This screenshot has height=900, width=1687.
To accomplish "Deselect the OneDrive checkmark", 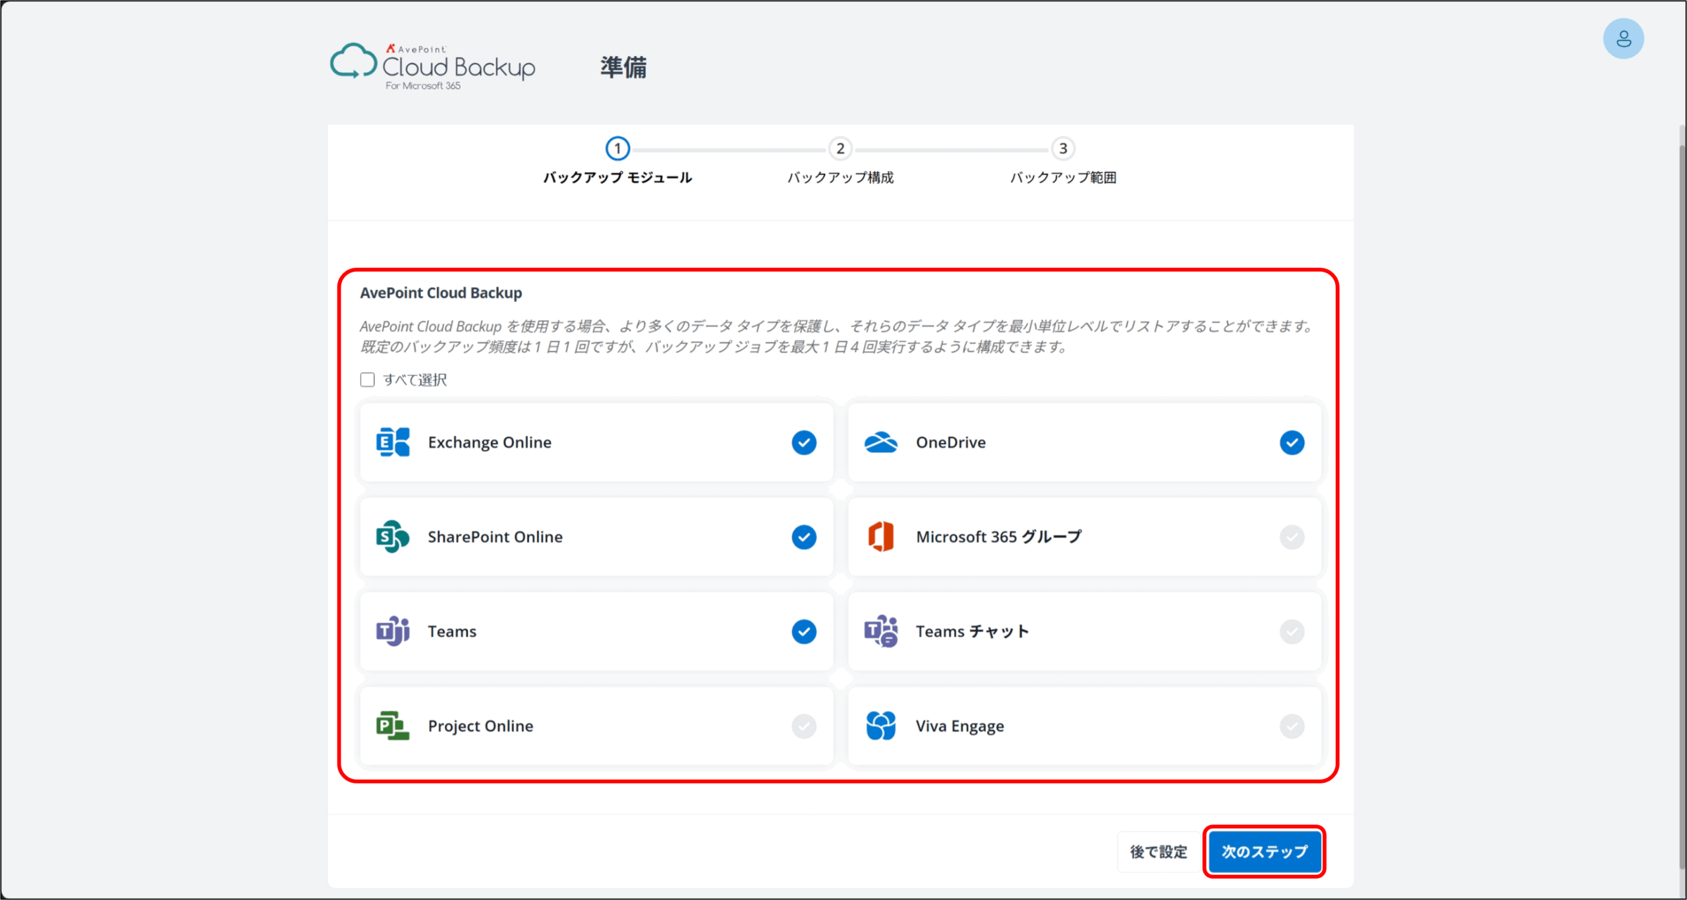I will pyautogui.click(x=1292, y=442).
